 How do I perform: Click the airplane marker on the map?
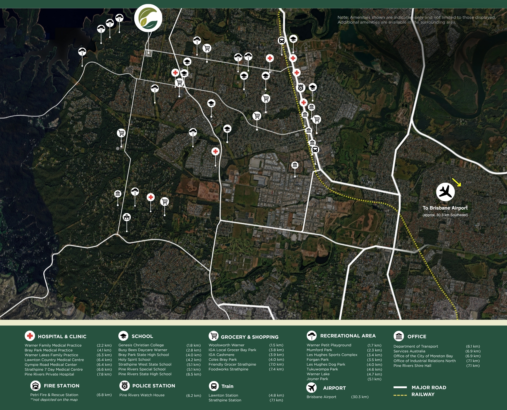pyautogui.click(x=445, y=192)
